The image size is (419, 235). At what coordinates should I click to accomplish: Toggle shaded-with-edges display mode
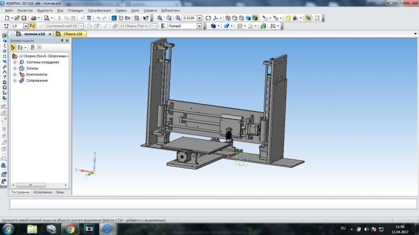click(x=255, y=18)
